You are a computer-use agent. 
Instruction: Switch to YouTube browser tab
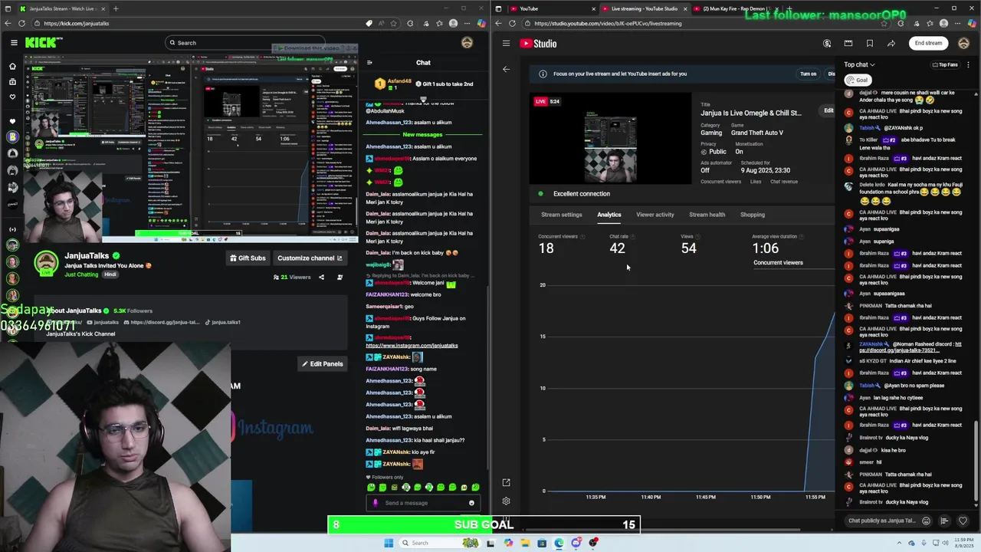[x=544, y=8]
